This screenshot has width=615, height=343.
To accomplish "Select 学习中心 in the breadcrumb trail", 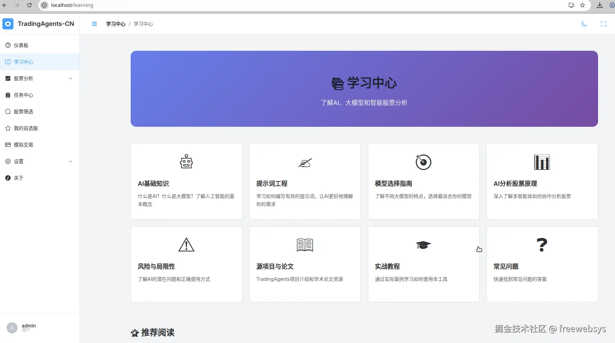I will [115, 24].
